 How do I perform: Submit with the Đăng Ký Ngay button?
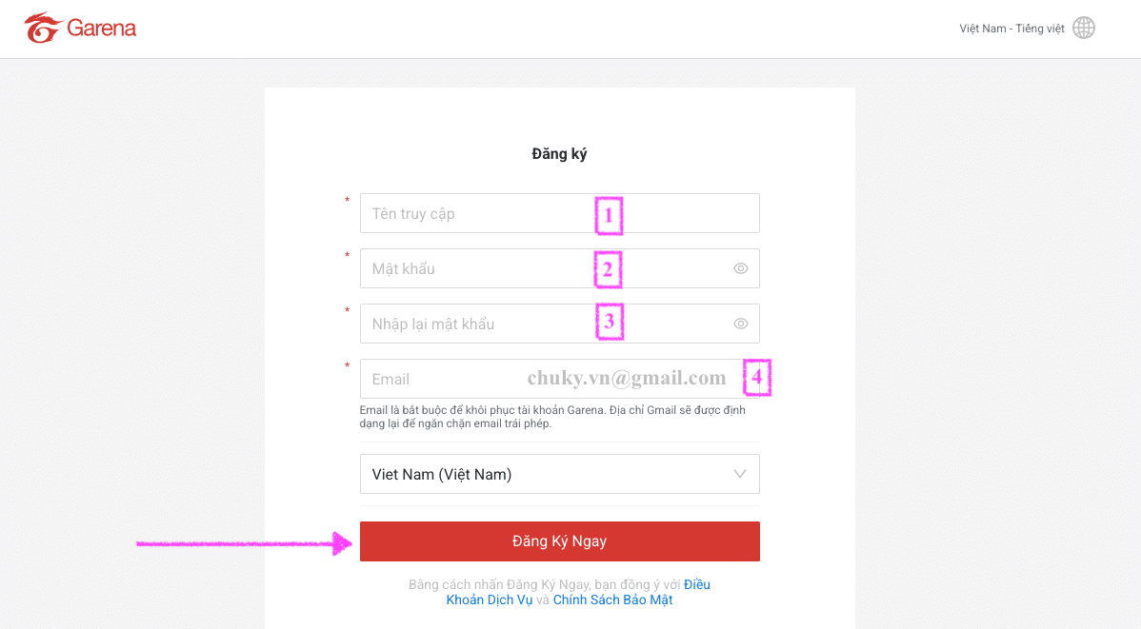[560, 541]
